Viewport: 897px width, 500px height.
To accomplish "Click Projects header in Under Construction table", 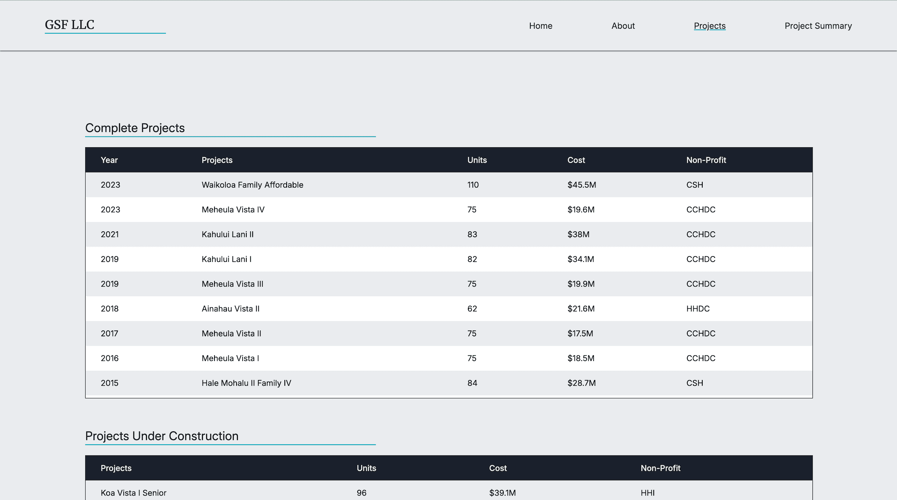I will 116,468.
